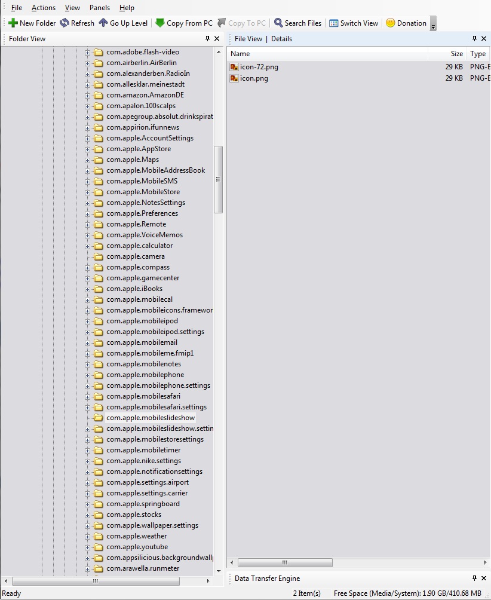Click the Copy To PC button label
491x600 pixels.
[247, 23]
